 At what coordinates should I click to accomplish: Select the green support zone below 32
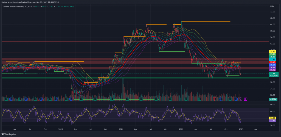[134, 78]
